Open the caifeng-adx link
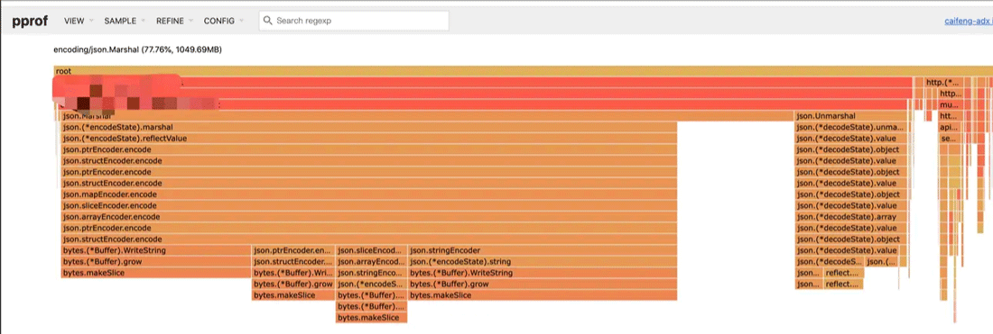This screenshot has height=334, width=993. tap(969, 21)
